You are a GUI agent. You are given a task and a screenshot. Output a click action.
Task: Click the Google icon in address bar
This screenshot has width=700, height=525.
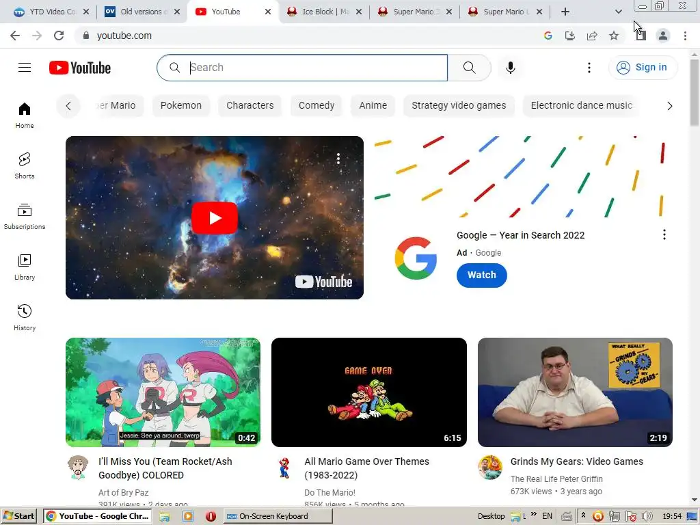point(548,36)
